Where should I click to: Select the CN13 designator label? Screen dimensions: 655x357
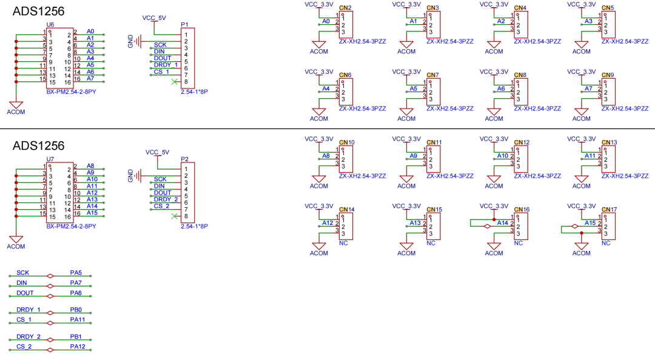click(609, 142)
